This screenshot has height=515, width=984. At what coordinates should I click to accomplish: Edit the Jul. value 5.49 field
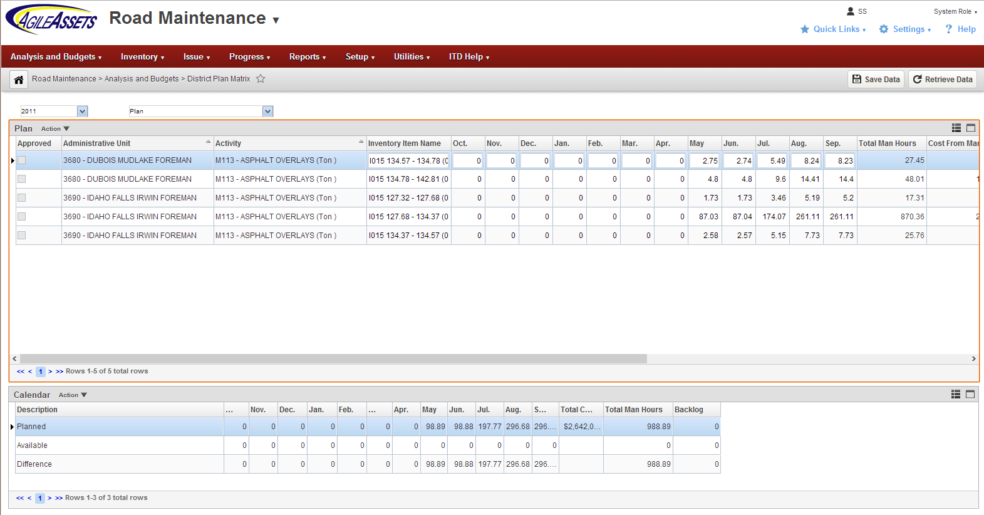(x=772, y=160)
